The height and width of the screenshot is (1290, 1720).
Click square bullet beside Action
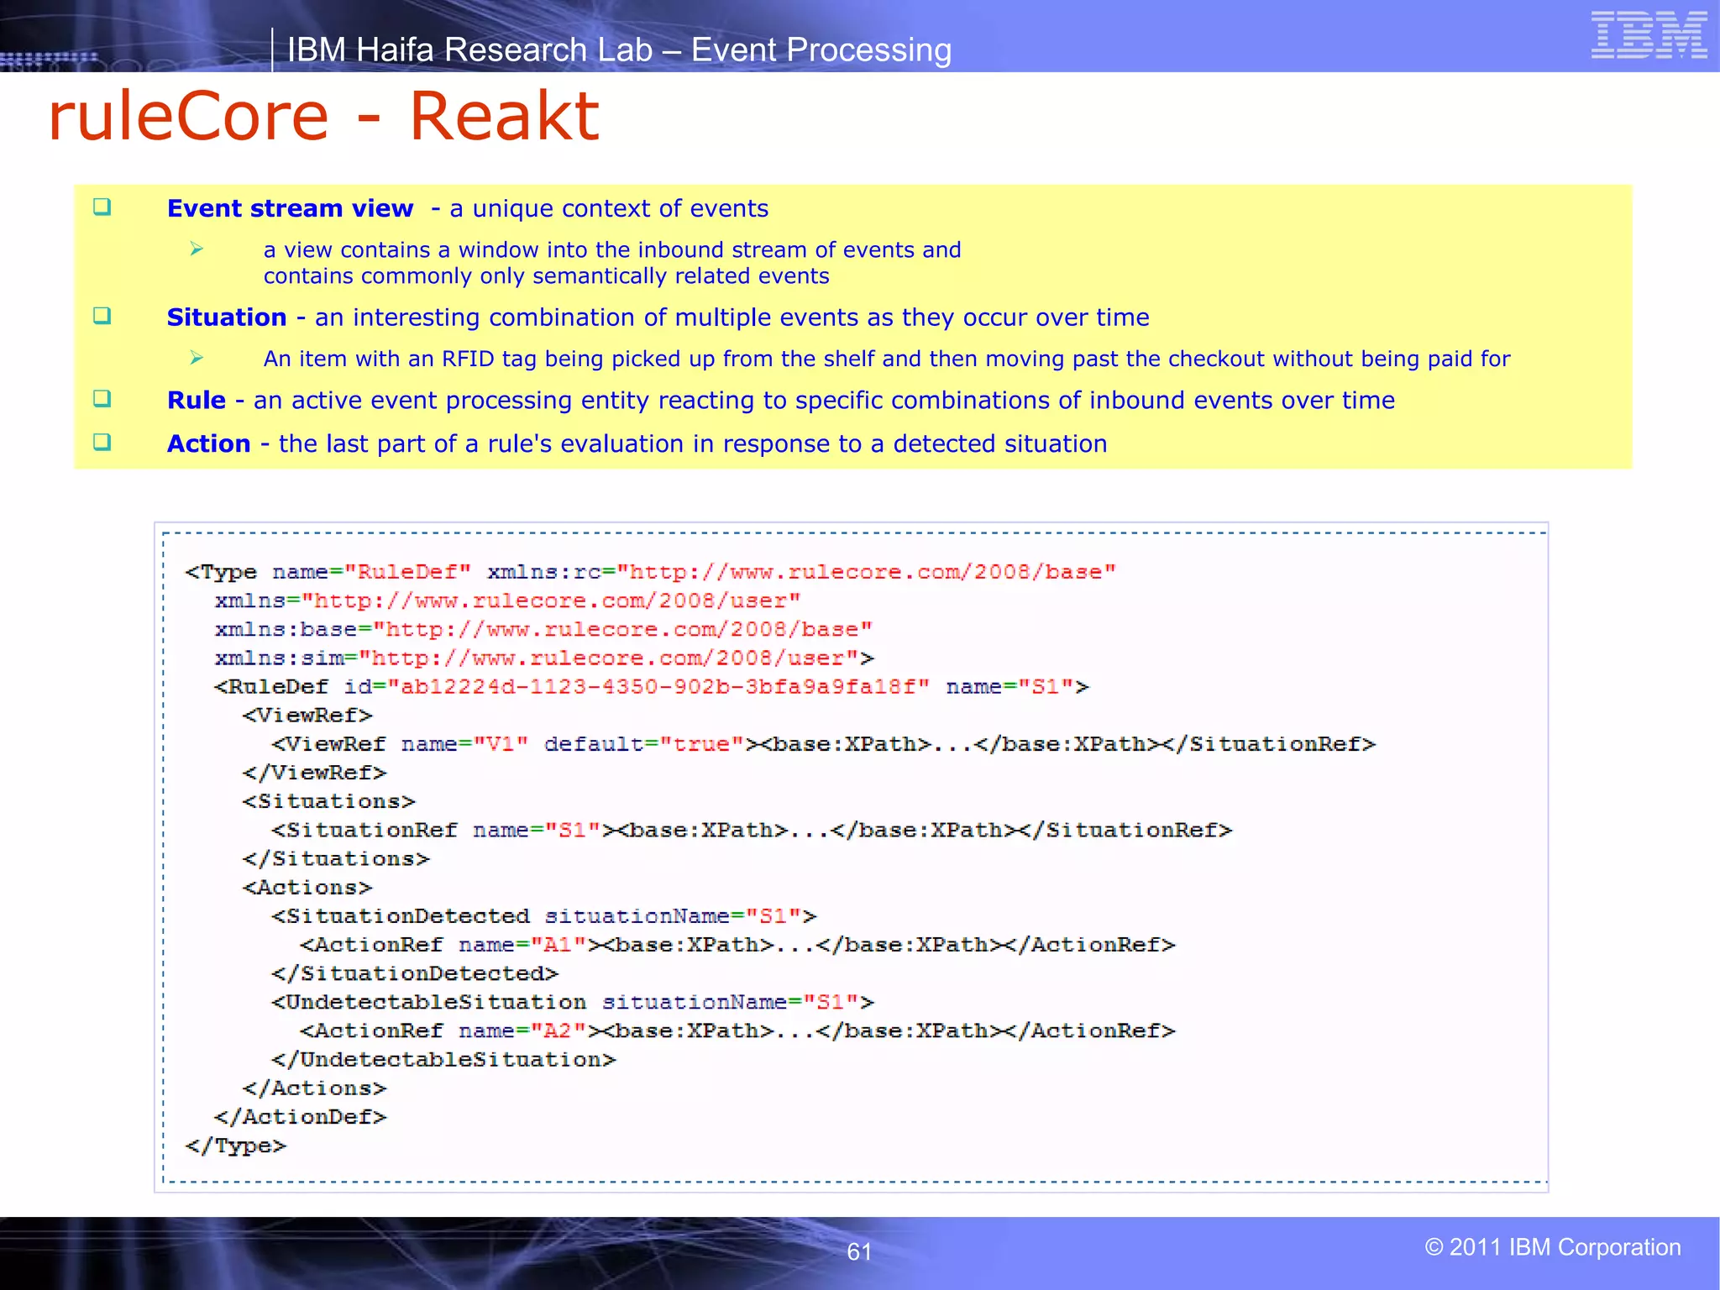102,442
